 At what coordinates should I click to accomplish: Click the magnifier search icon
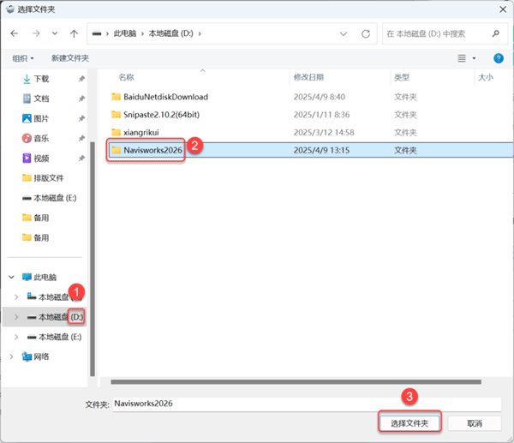click(496, 33)
